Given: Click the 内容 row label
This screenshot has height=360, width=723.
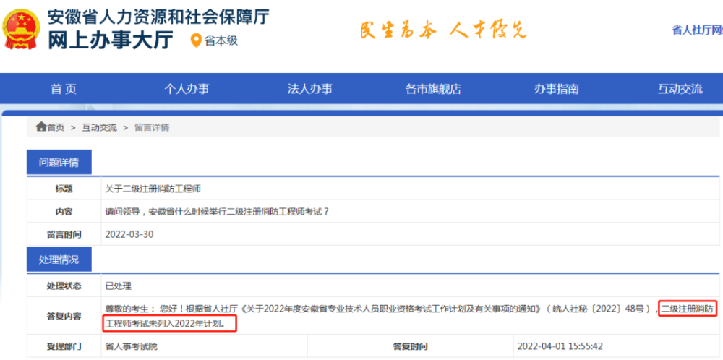Looking at the screenshot, I should [64, 212].
